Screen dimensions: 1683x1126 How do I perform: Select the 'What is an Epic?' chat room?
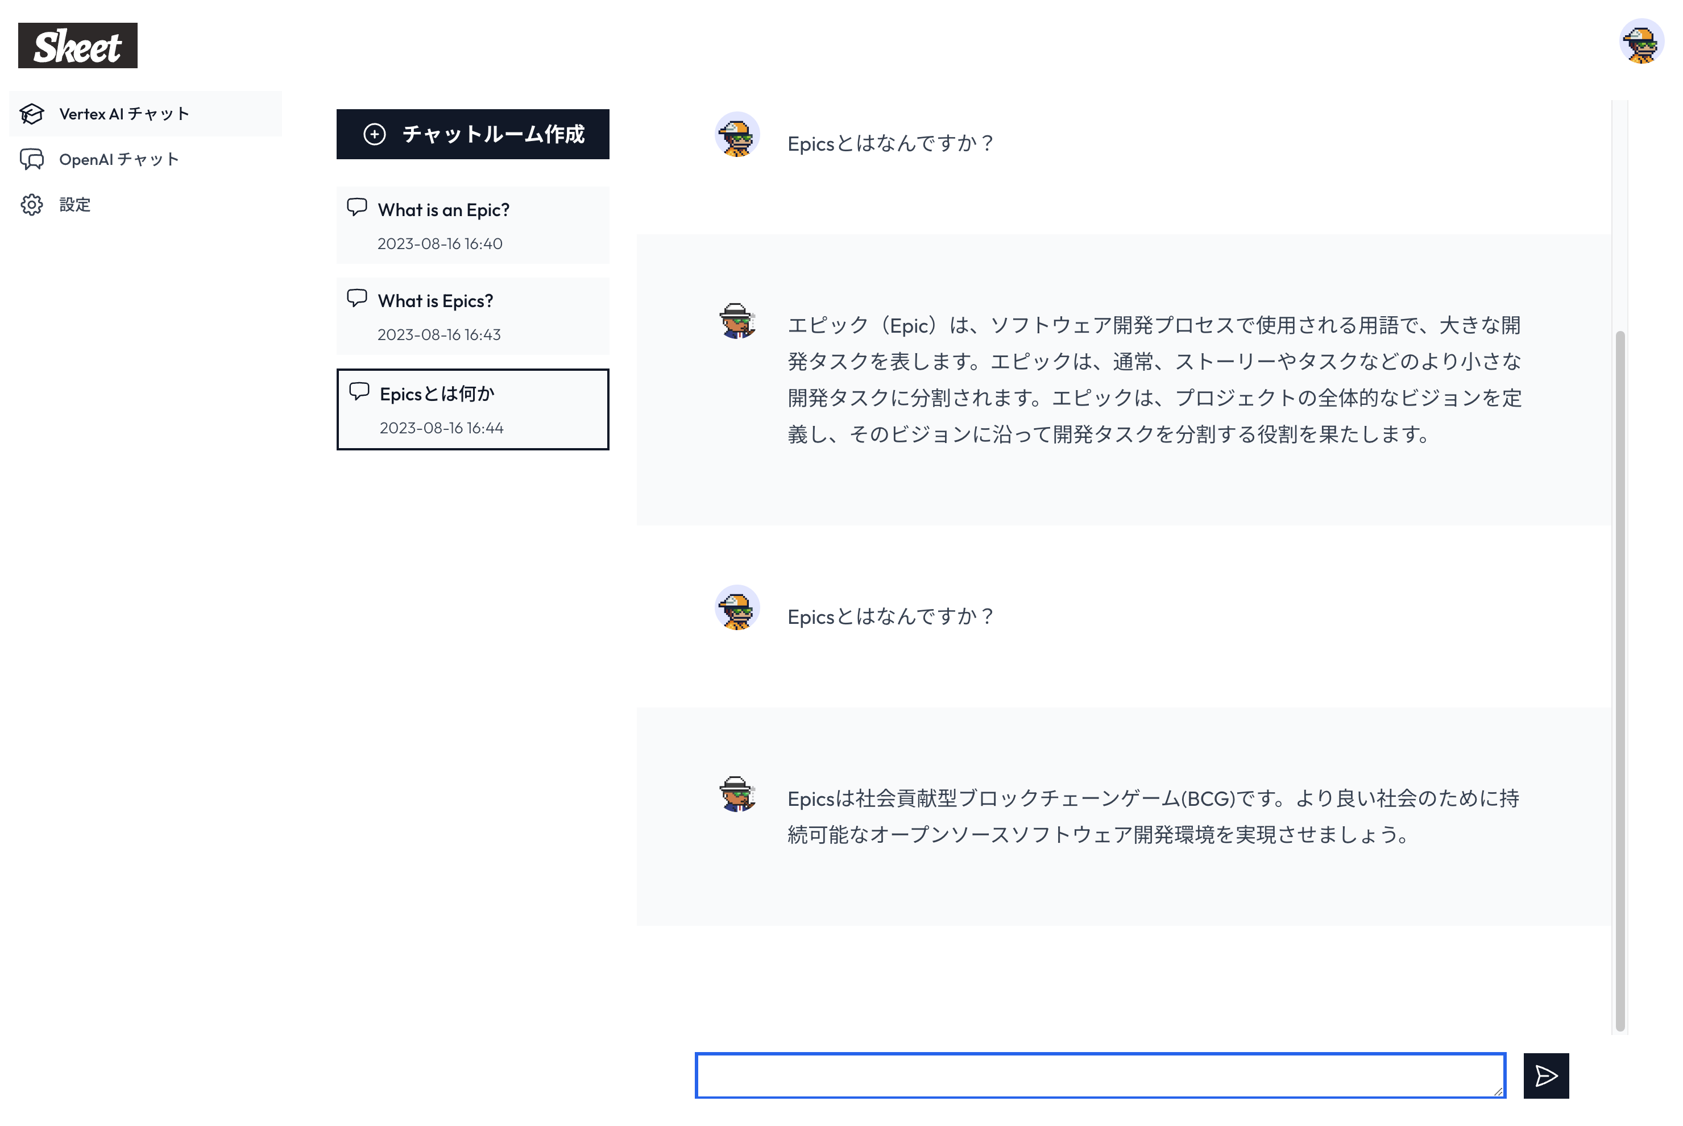[x=472, y=224]
